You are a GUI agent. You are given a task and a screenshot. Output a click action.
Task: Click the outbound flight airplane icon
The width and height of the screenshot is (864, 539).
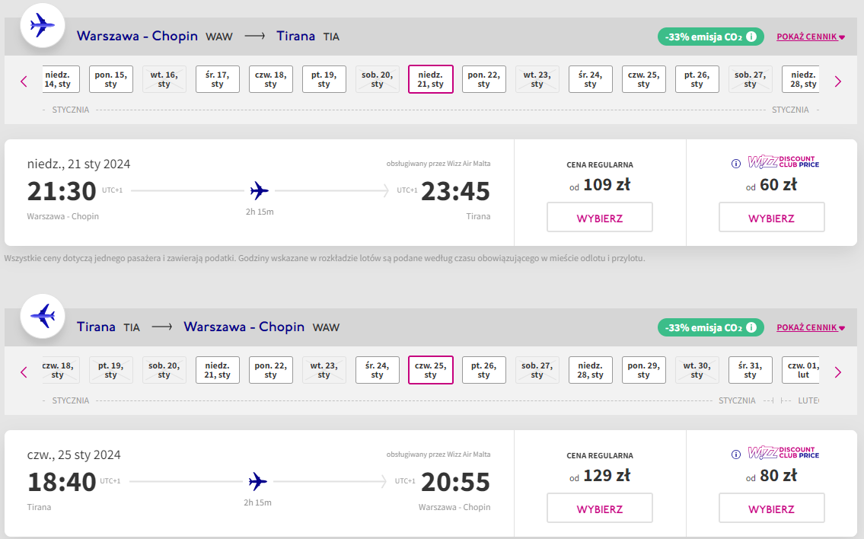coord(43,25)
